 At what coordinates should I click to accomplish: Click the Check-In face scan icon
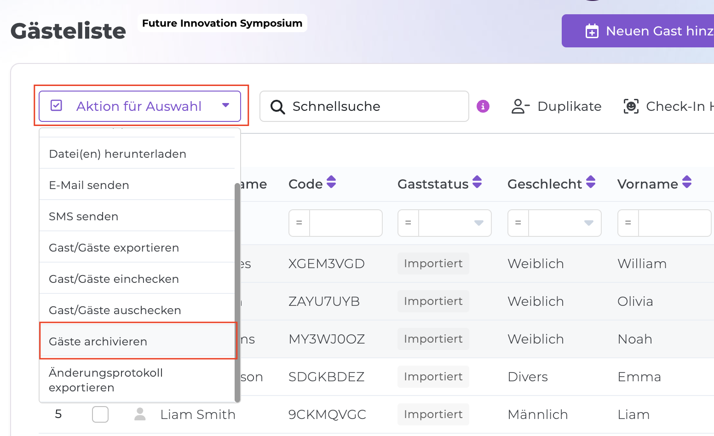point(631,106)
